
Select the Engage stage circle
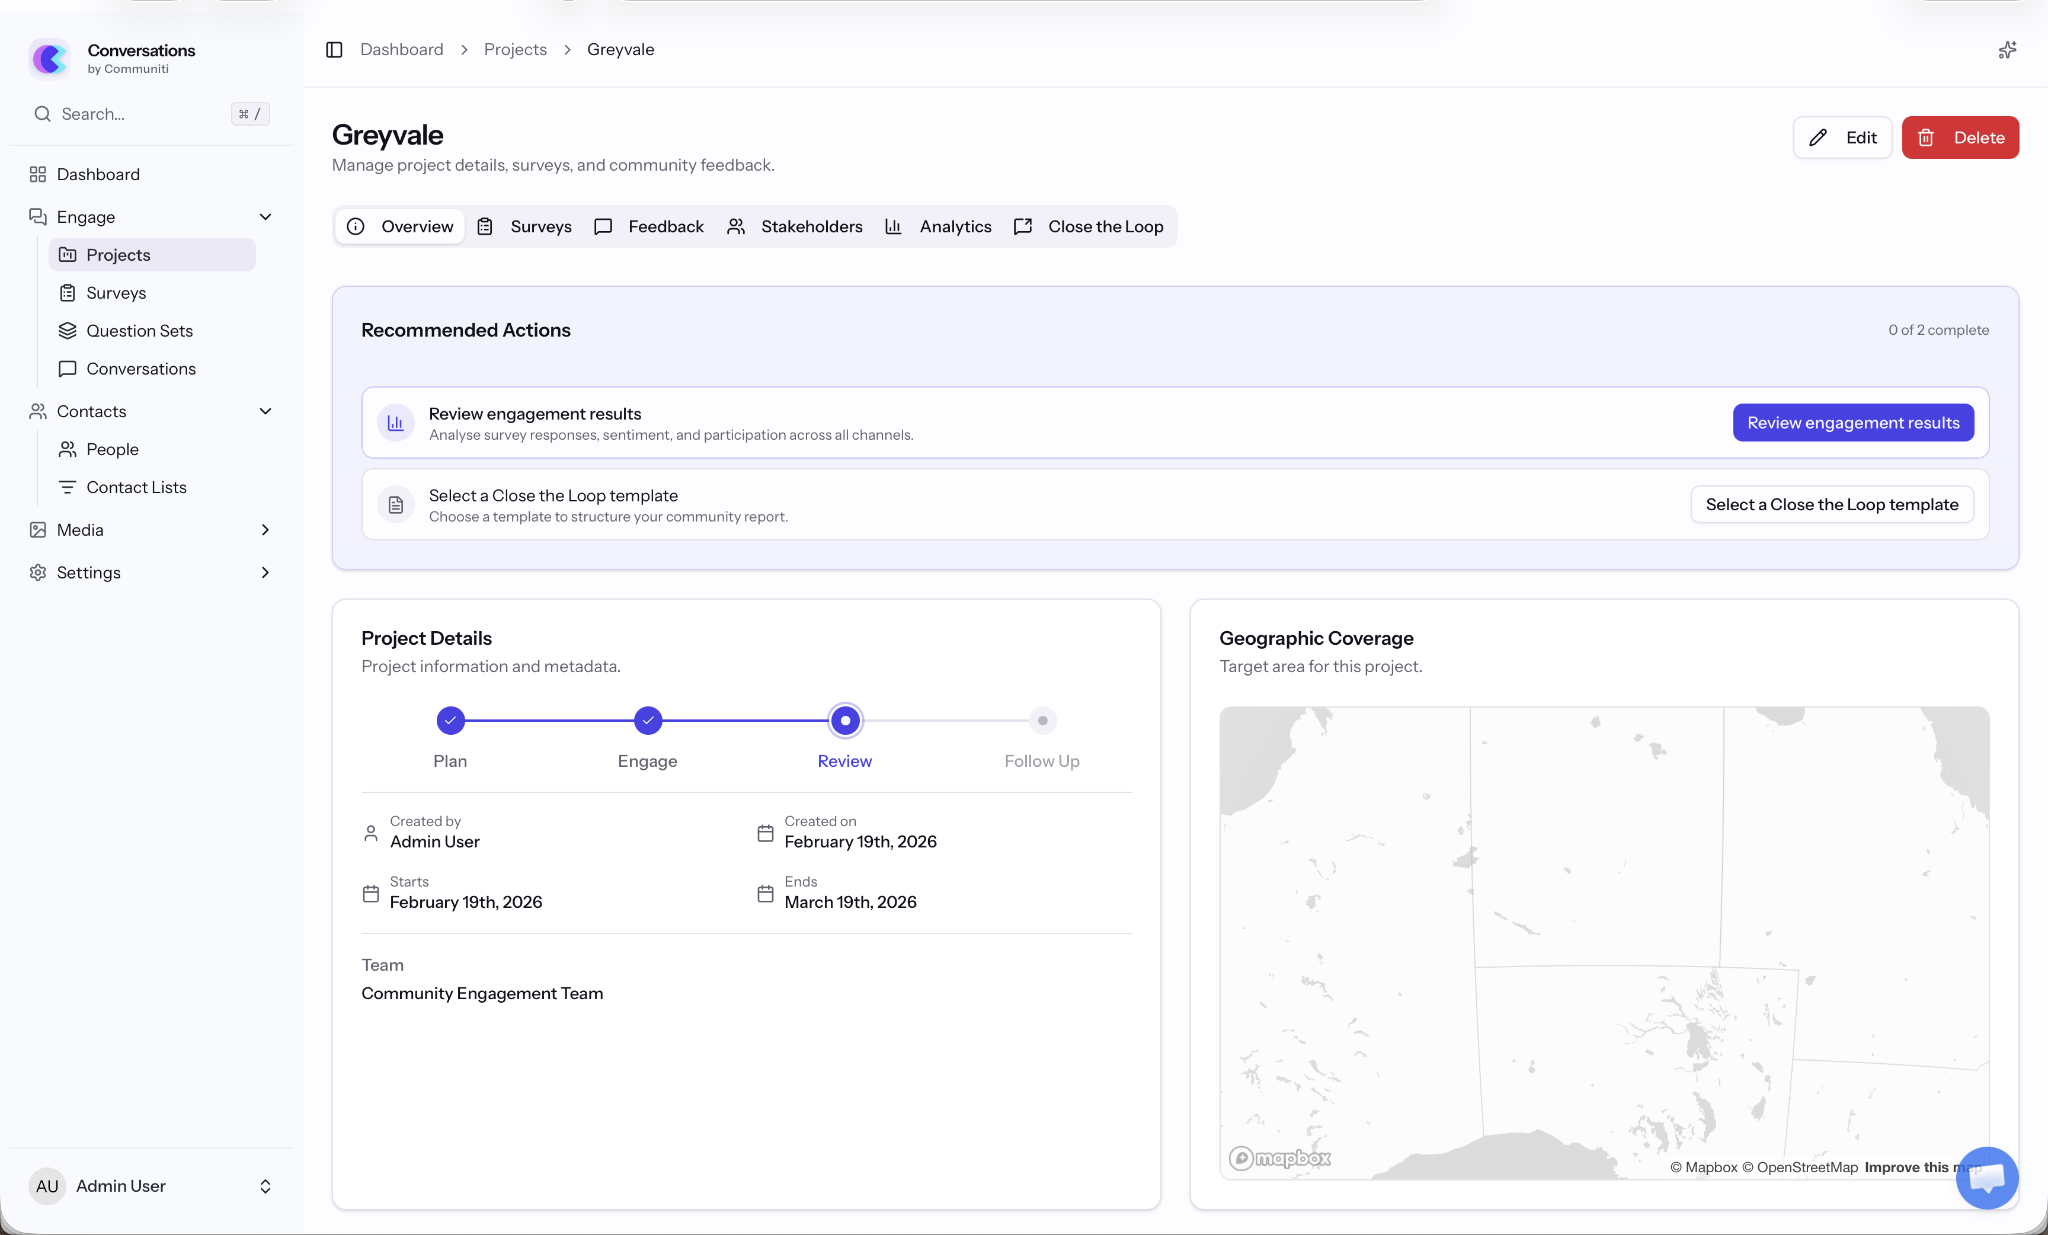(648, 721)
